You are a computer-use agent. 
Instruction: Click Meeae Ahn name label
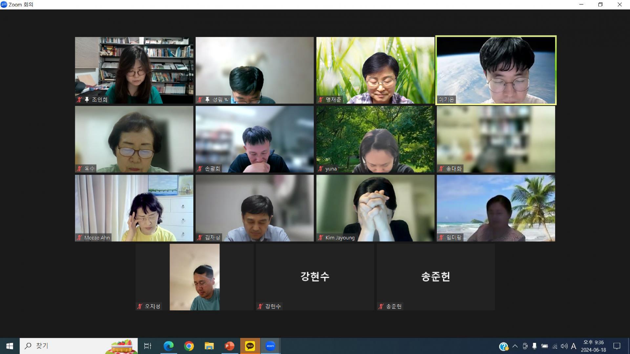click(97, 238)
